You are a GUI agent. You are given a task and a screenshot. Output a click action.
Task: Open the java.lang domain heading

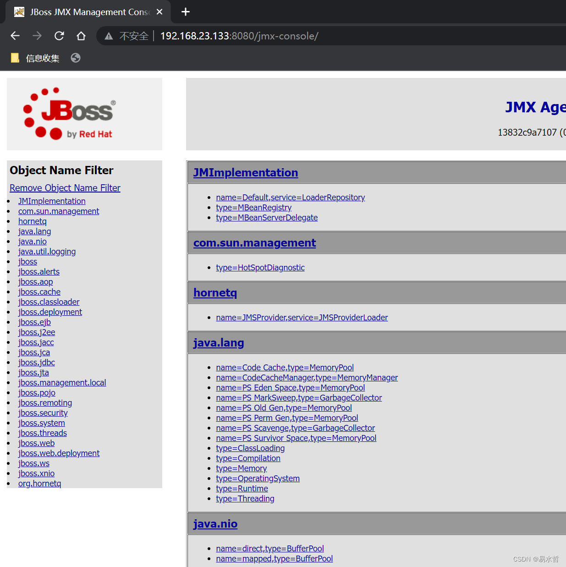point(219,343)
